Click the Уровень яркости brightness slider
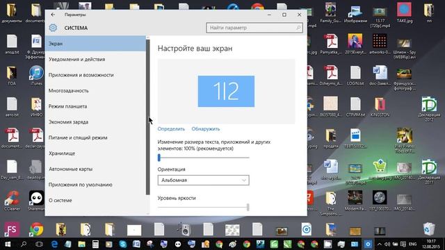 pyautogui.click(x=204, y=207)
